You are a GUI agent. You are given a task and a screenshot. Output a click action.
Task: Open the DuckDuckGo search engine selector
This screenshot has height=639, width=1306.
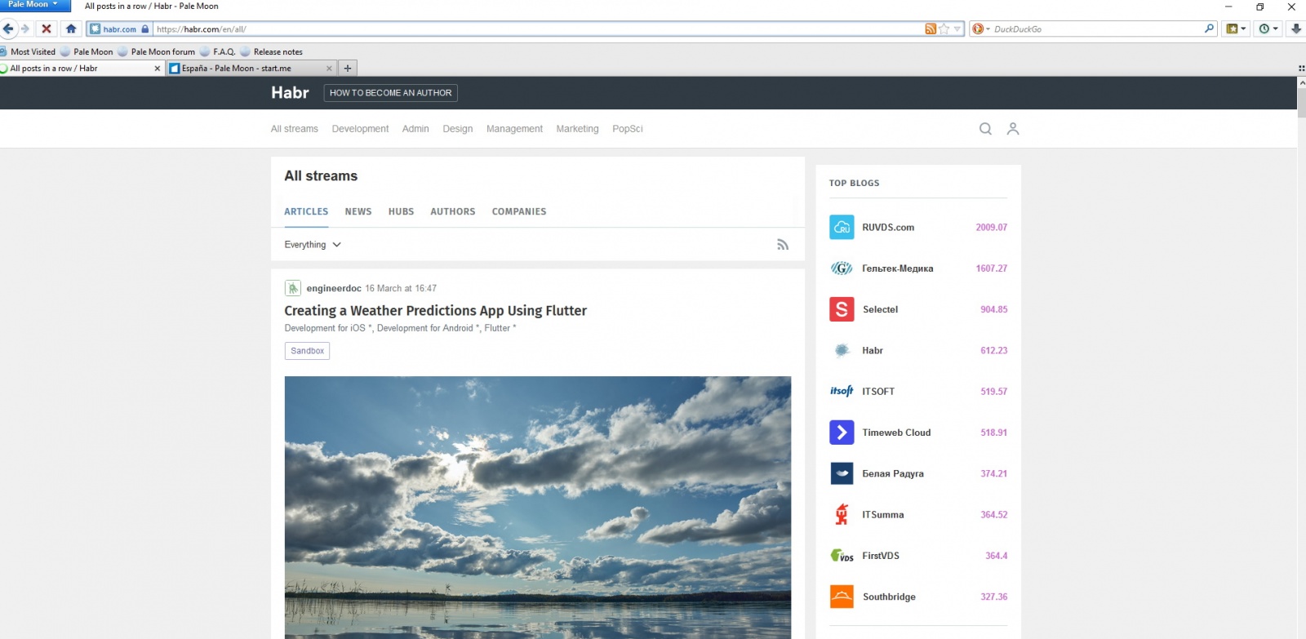(980, 29)
